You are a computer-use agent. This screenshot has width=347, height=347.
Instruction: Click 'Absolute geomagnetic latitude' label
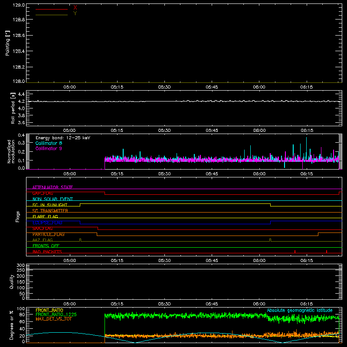300,310
